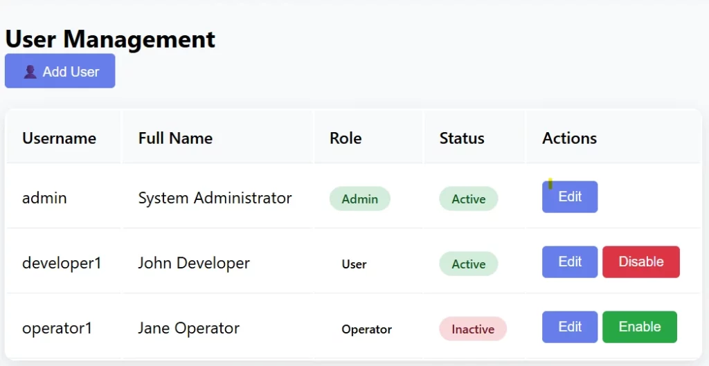This screenshot has height=366, width=709.
Task: Select the Actions column header
Action: point(569,138)
